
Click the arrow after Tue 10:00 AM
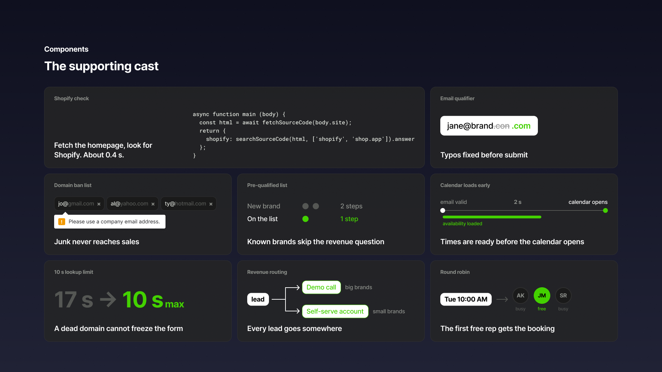coord(502,299)
